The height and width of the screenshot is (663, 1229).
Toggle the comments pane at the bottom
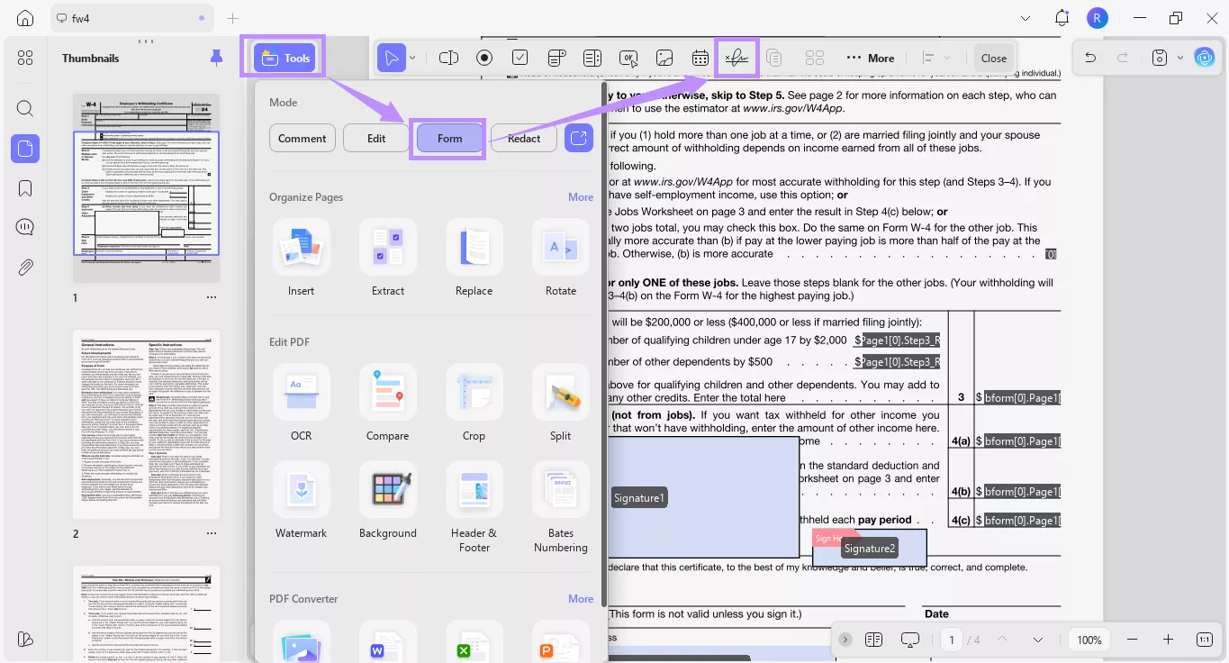point(910,639)
